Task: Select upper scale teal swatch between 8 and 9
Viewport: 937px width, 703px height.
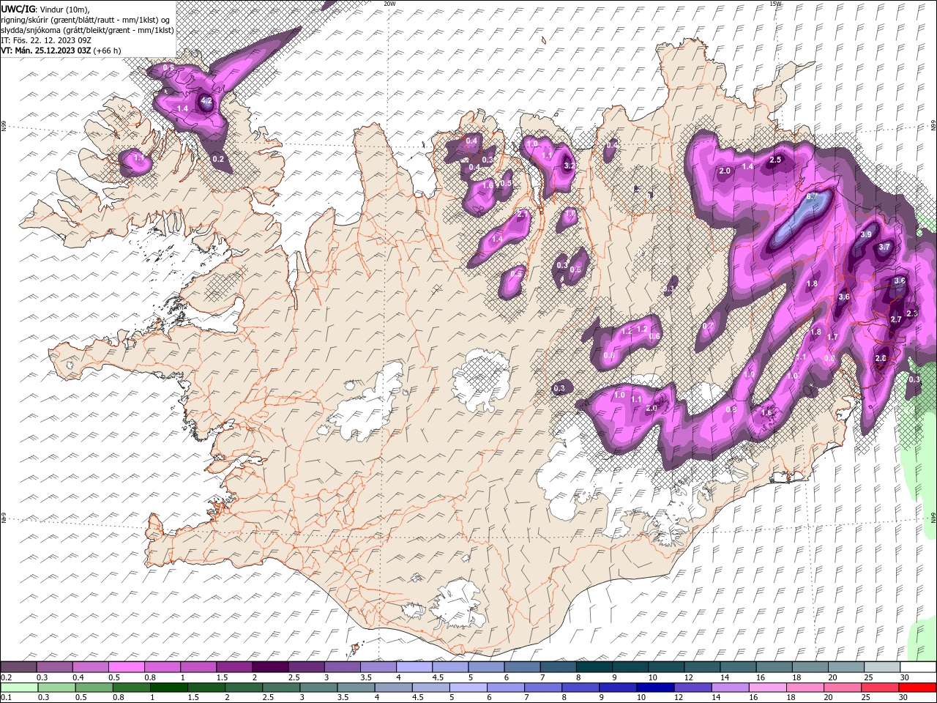Action: pos(594,667)
